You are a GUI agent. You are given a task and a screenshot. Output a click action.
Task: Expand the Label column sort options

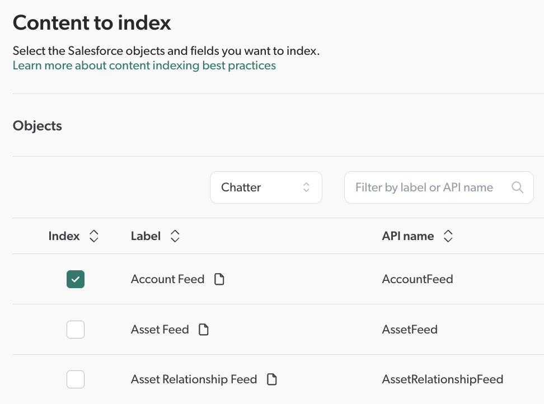click(x=175, y=236)
